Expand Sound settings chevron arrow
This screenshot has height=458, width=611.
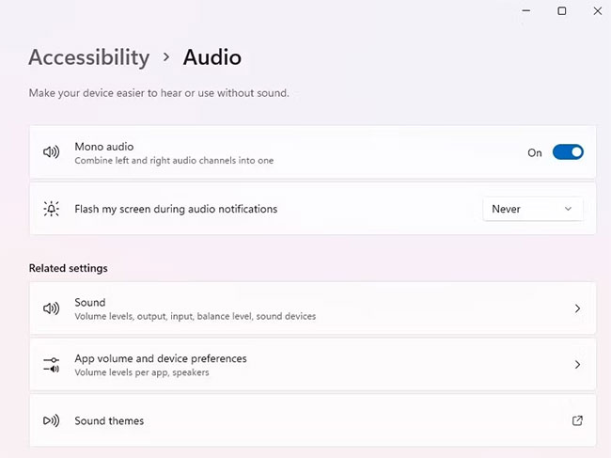point(577,308)
